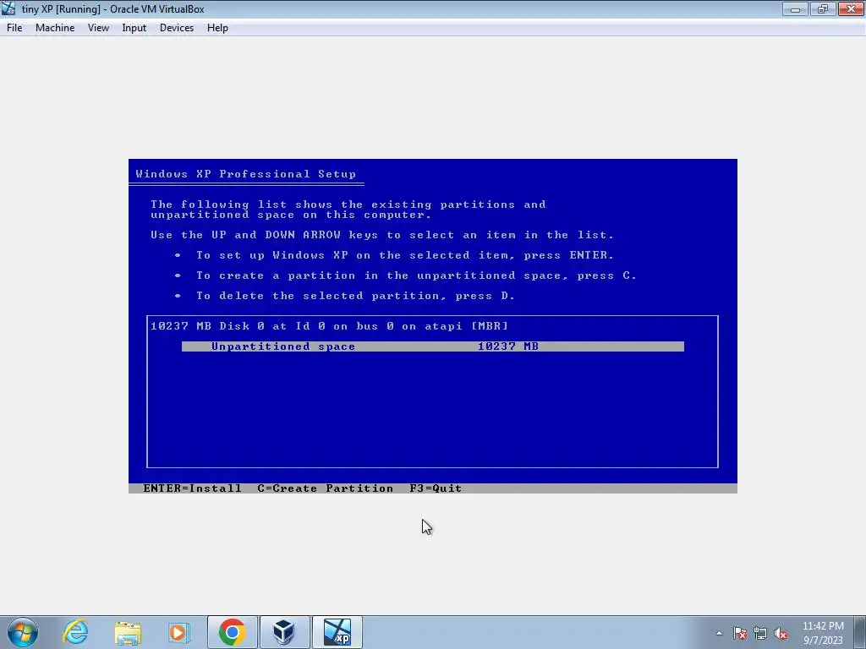Open the Machine menu
Image resolution: width=866 pixels, height=649 pixels.
55,28
